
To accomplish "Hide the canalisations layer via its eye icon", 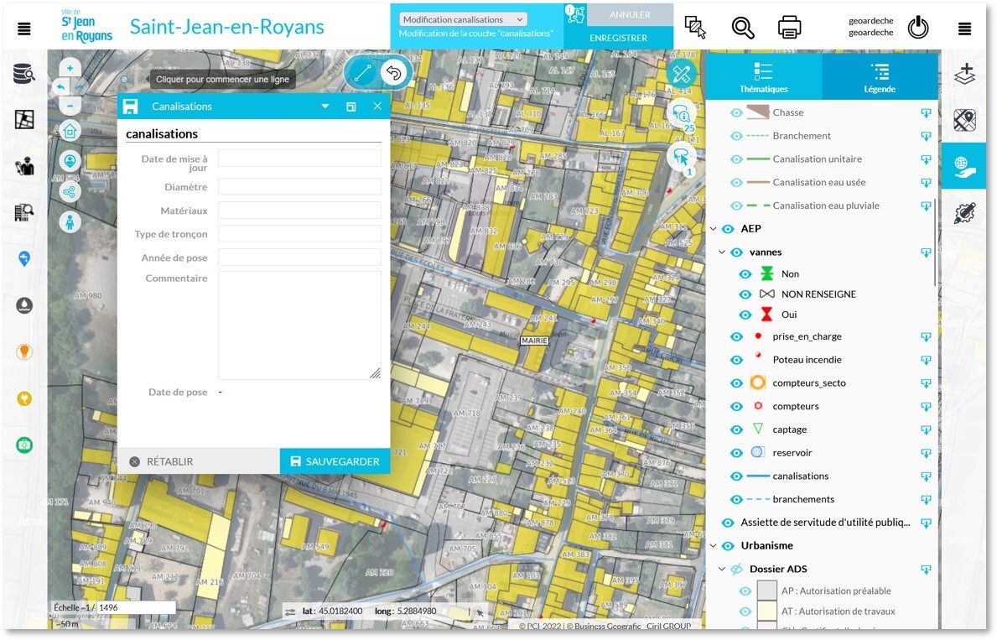I will point(736,476).
